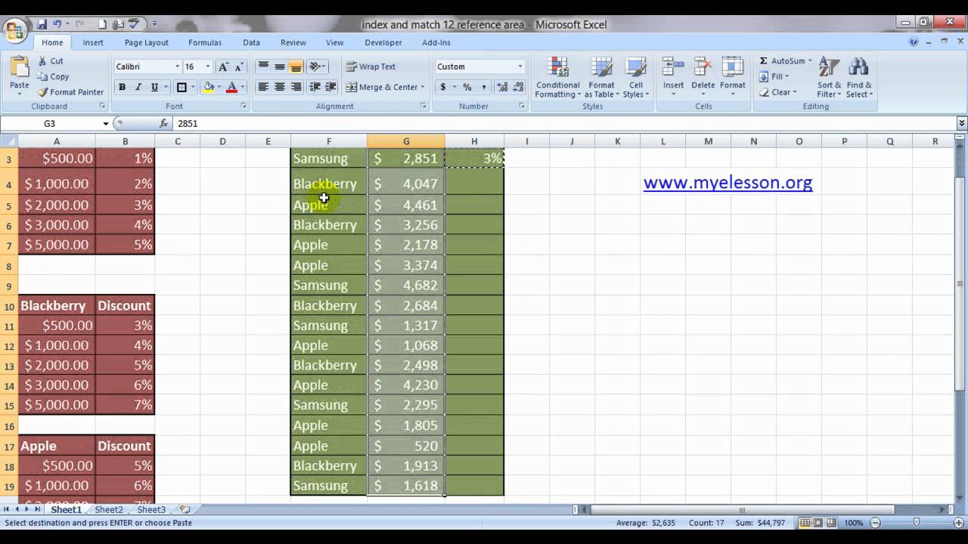Decrease decimal places
Viewport: 968px width, 544px height.
(x=518, y=87)
